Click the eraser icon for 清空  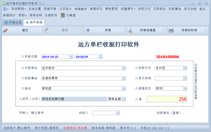pyautogui.click(x=5, y=30)
